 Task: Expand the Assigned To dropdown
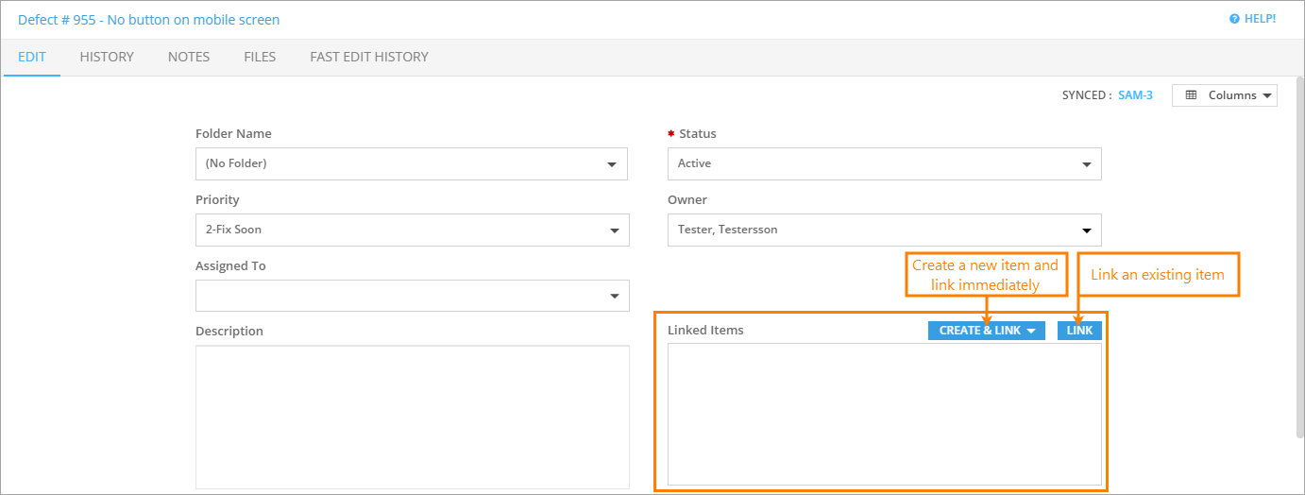pos(411,296)
